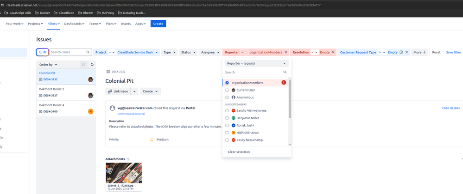Check the NidhishBhavsar checkbox
Viewport: 463px width, 194px height.
pyautogui.click(x=227, y=133)
